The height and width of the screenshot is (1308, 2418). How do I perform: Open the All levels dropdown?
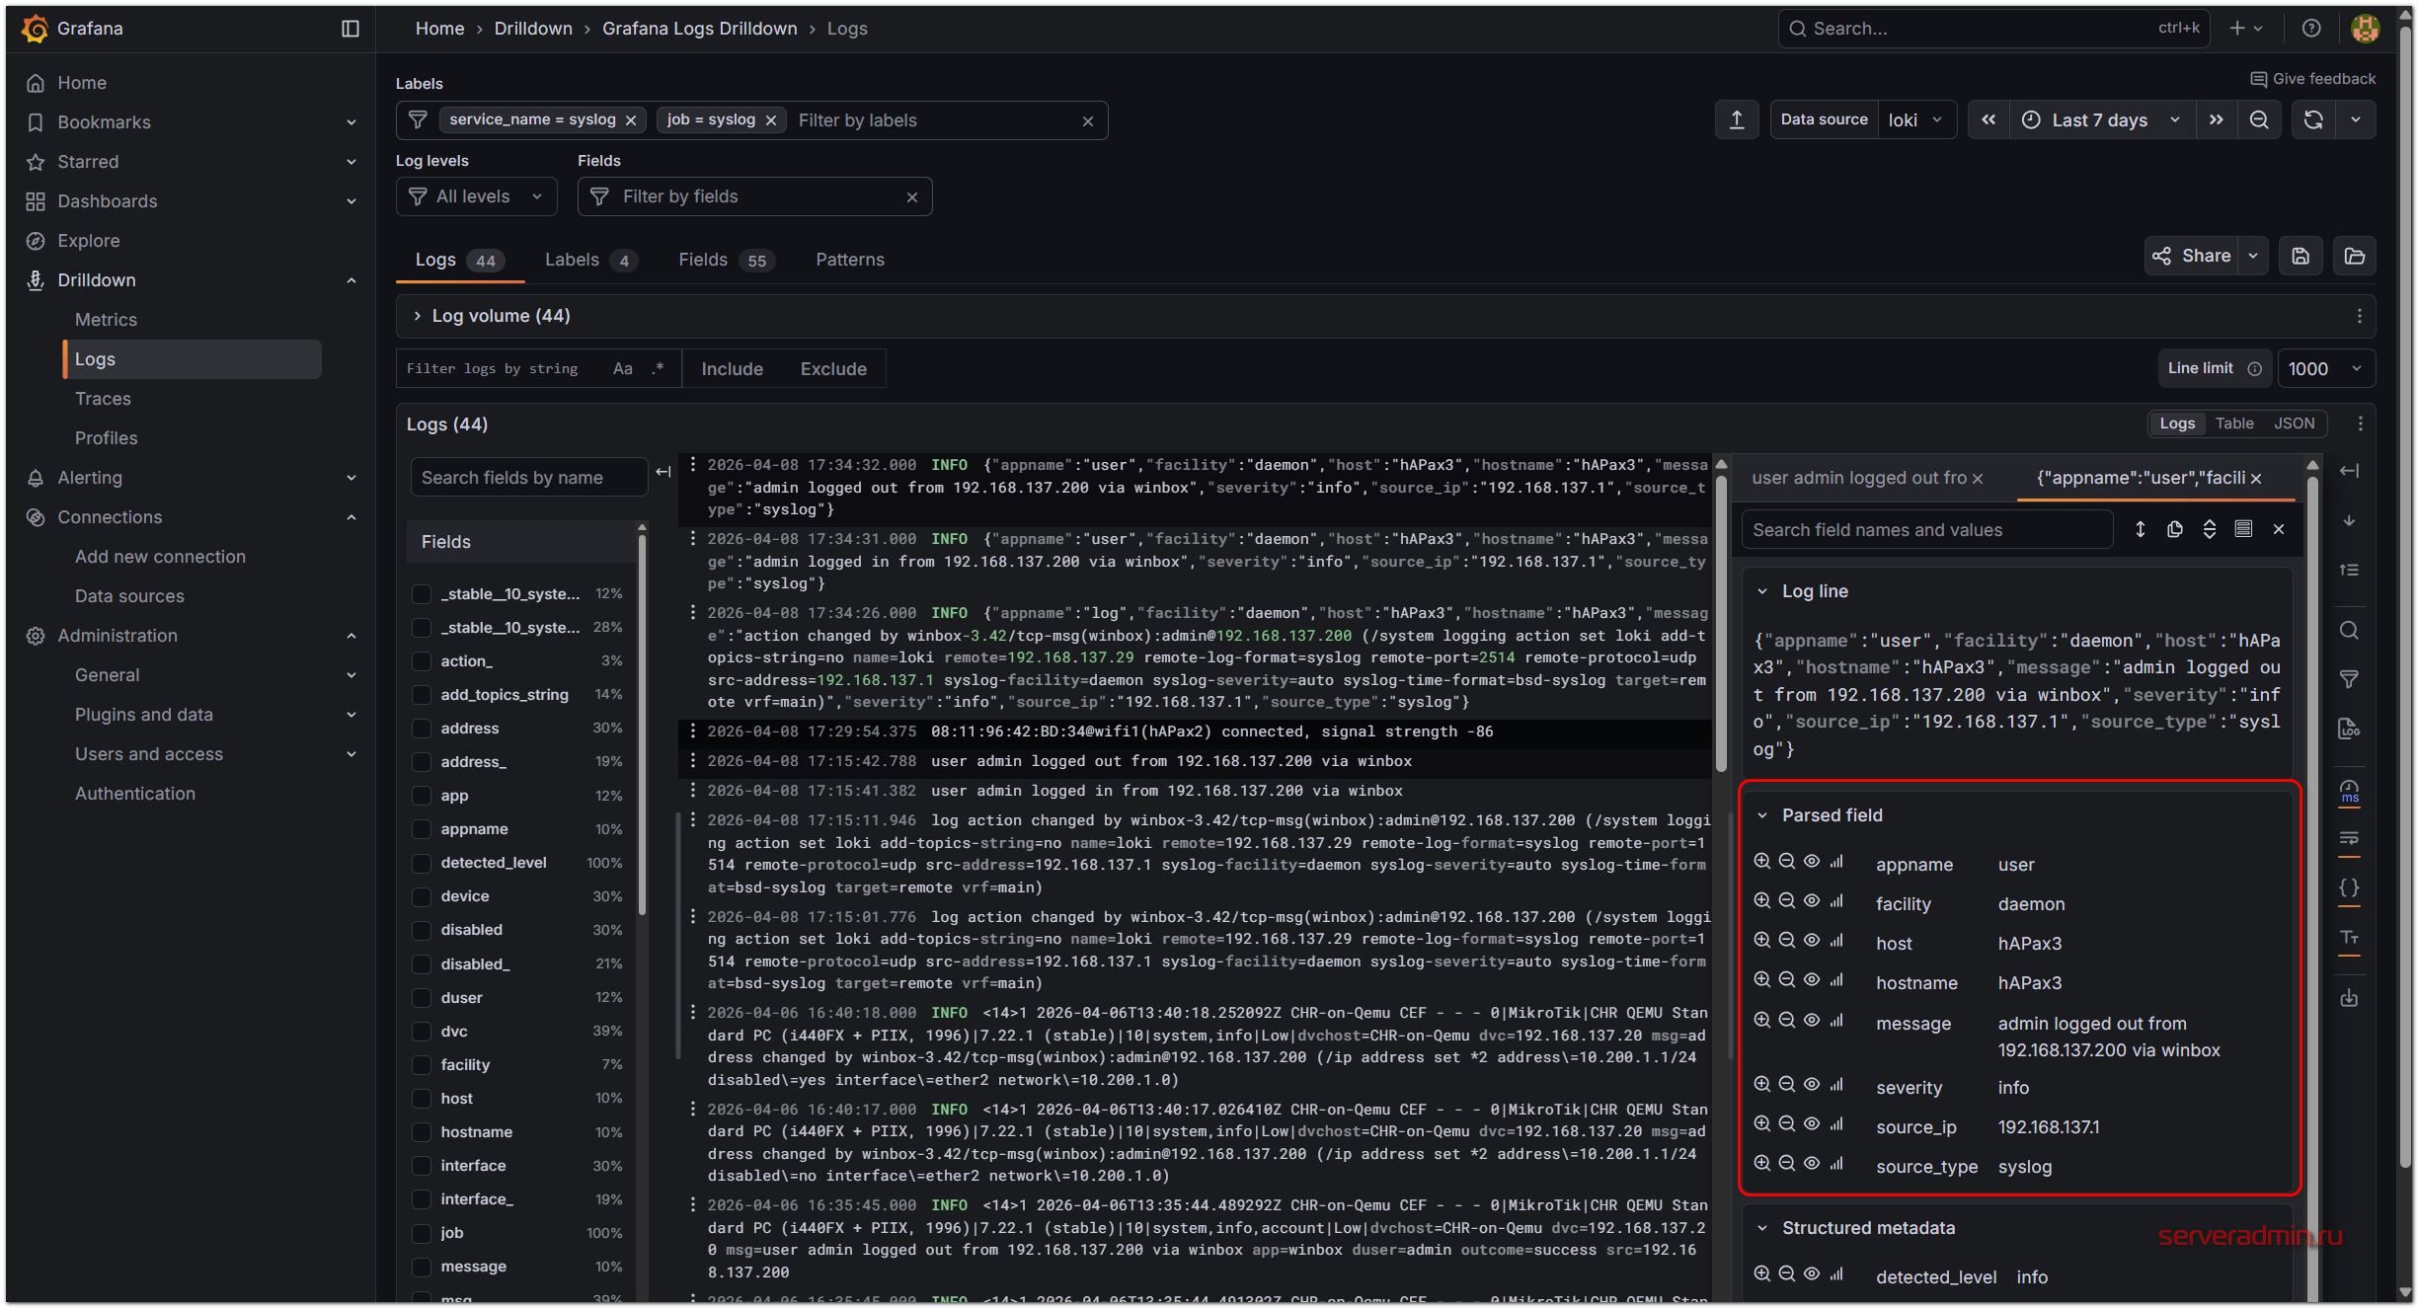point(476,196)
